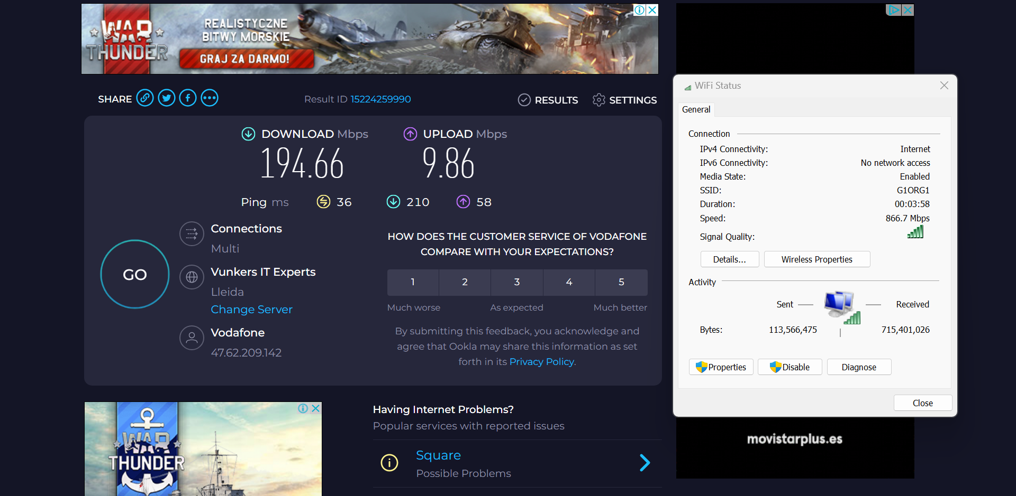Click the War Thunder top banner ad
Viewport: 1016px width, 496px height.
tap(369, 39)
